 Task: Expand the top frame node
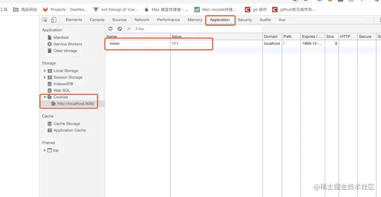tap(45, 151)
